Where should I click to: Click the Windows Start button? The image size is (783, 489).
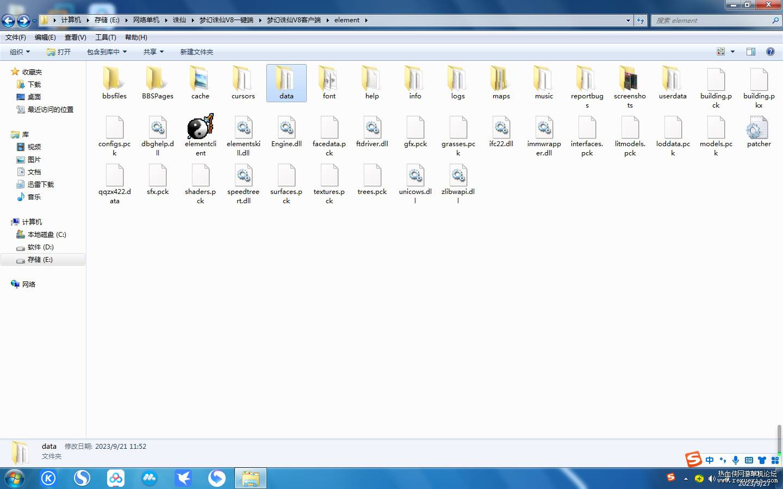(14, 478)
